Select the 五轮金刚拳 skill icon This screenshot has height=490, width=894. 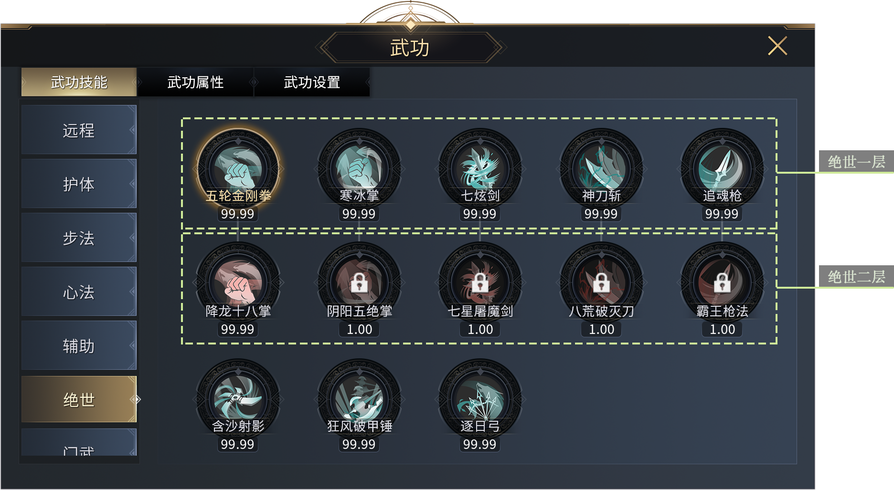(x=238, y=169)
